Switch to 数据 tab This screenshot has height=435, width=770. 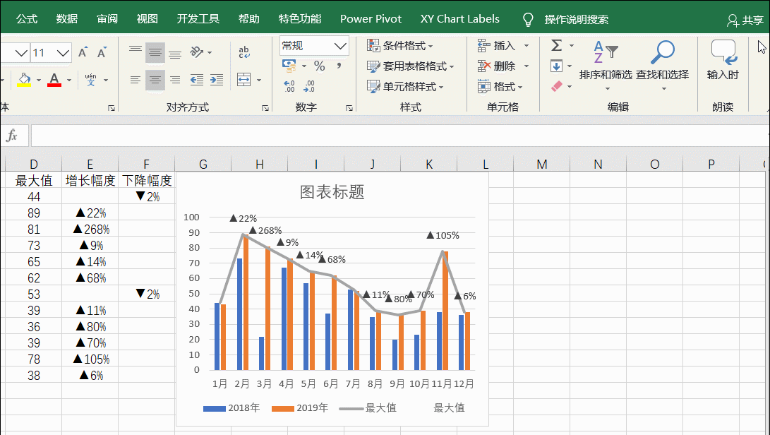[67, 19]
